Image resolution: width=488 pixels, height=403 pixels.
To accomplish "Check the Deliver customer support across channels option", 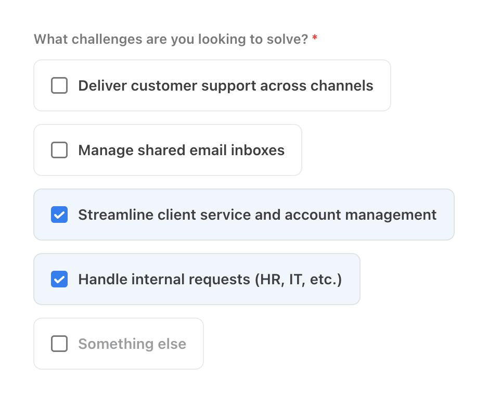I will coord(59,85).
